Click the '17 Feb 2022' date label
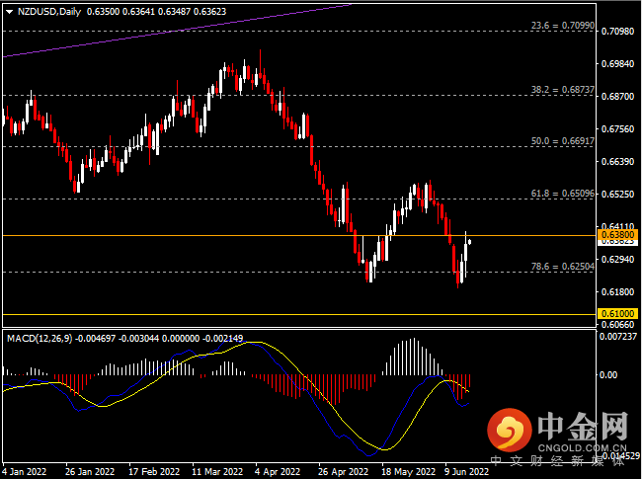 coord(154,472)
